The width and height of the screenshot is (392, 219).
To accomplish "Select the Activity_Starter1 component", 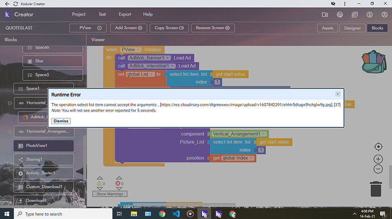I will pos(44,173).
